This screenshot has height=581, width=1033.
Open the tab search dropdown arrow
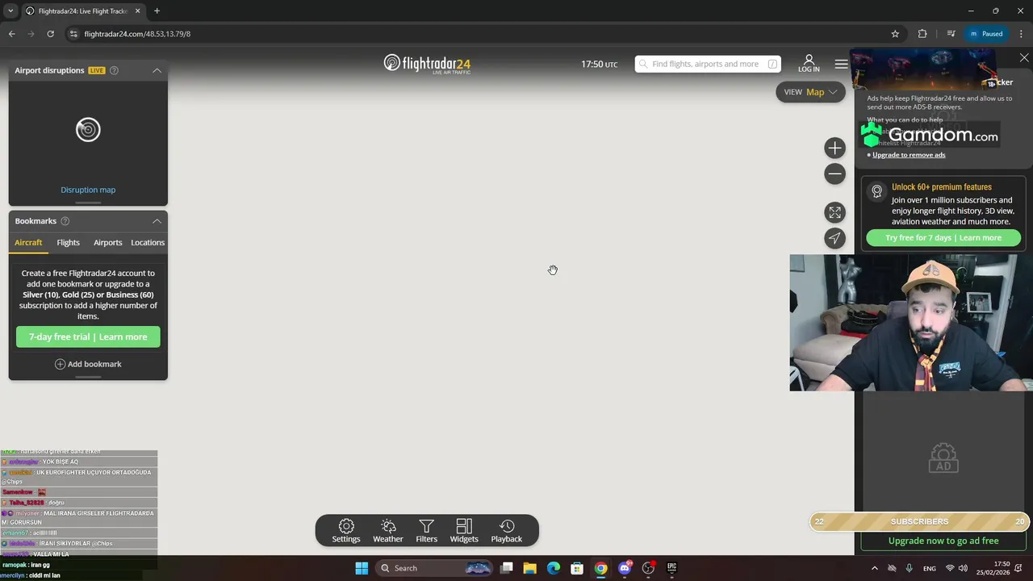click(10, 11)
